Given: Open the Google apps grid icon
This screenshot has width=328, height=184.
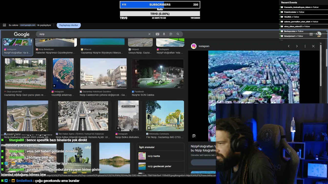Looking at the screenshot, I should click(311, 34).
